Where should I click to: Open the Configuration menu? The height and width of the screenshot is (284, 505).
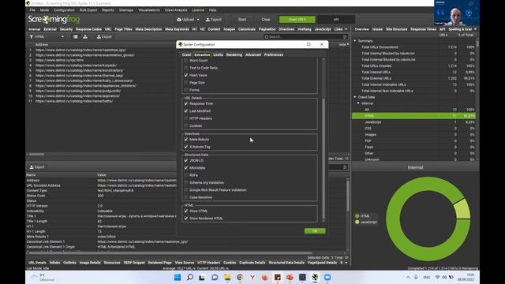tap(64, 10)
